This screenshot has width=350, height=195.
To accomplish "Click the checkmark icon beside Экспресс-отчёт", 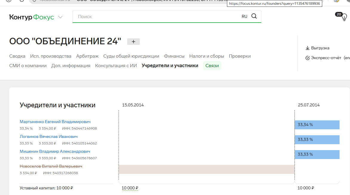I will coord(307,58).
